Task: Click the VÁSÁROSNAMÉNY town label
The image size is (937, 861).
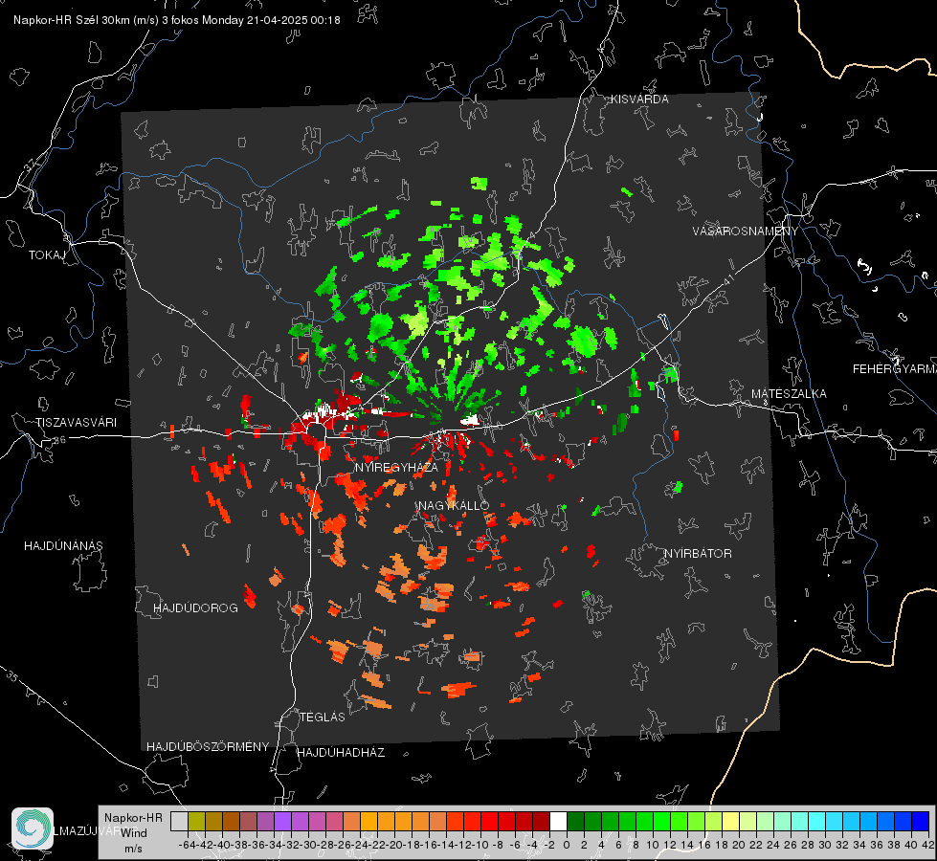Action: point(746,232)
